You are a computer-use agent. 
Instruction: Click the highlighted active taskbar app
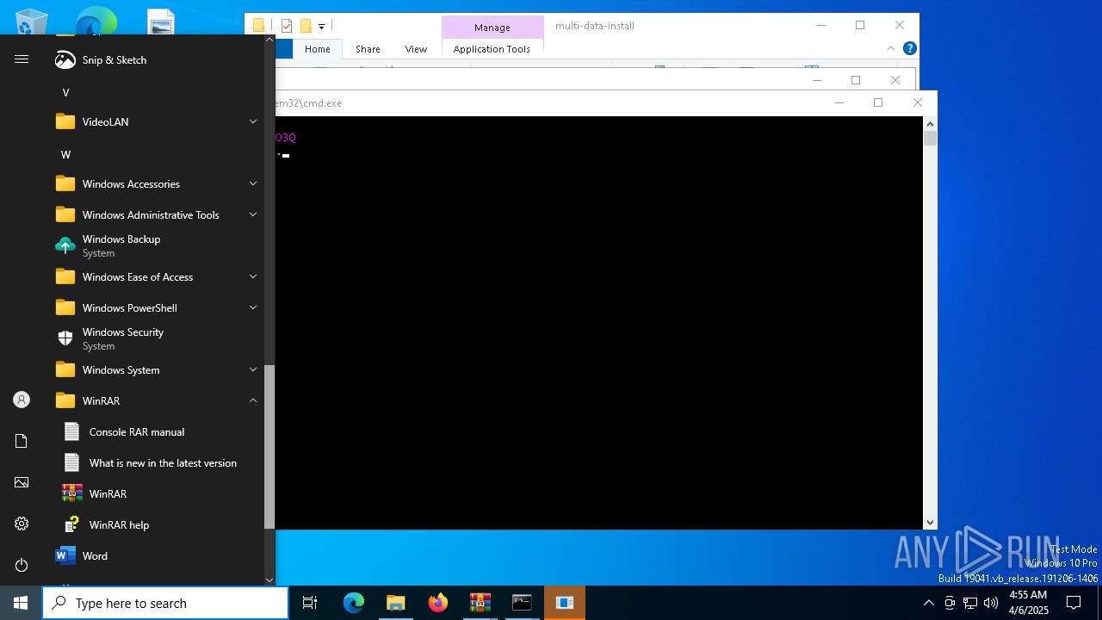click(x=565, y=603)
